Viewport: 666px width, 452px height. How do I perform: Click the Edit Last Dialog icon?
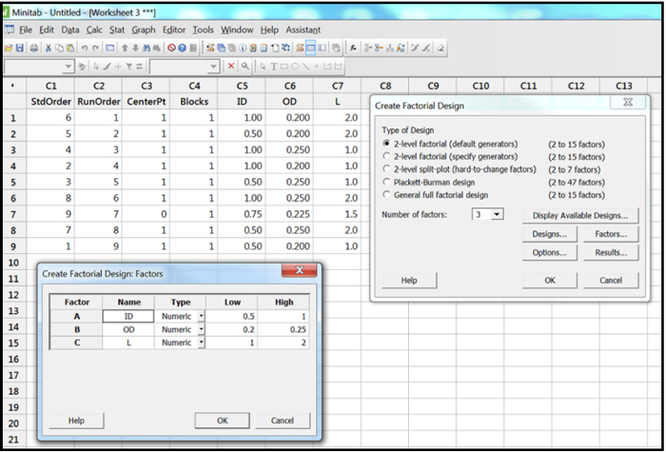point(110,48)
